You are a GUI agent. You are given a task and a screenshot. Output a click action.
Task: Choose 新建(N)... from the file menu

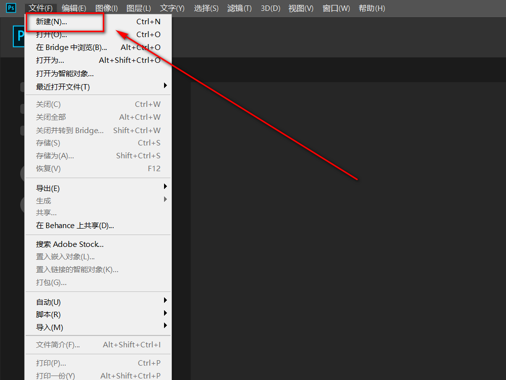98,22
